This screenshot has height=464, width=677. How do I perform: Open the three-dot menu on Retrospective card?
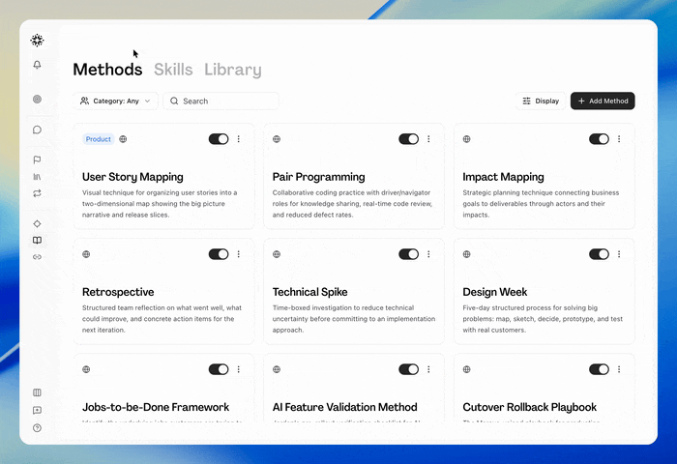point(238,254)
